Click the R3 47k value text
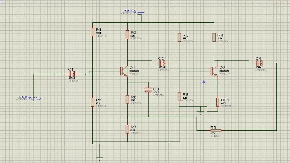Screen dimensions: 290x163 (185, 39)
